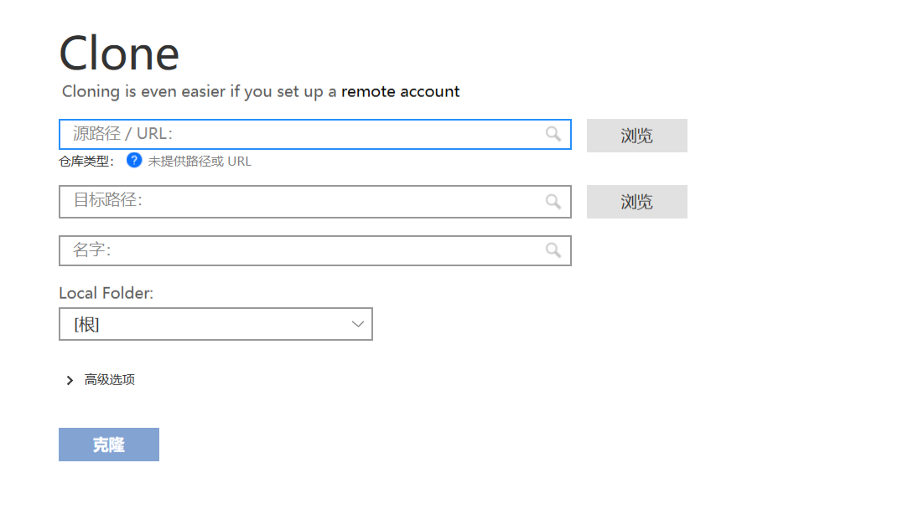Click the 高级选项 label text
Image resolution: width=908 pixels, height=509 pixels.
(110, 379)
